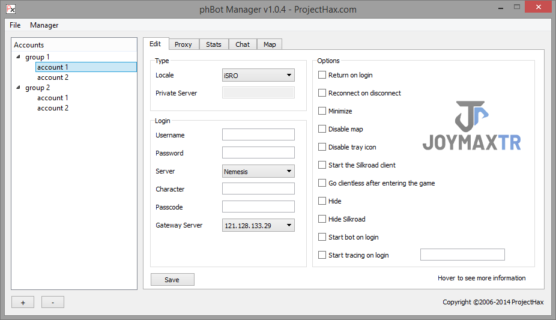The image size is (556, 320).
Task: Collapse the group 1 tree node
Action: point(19,56)
